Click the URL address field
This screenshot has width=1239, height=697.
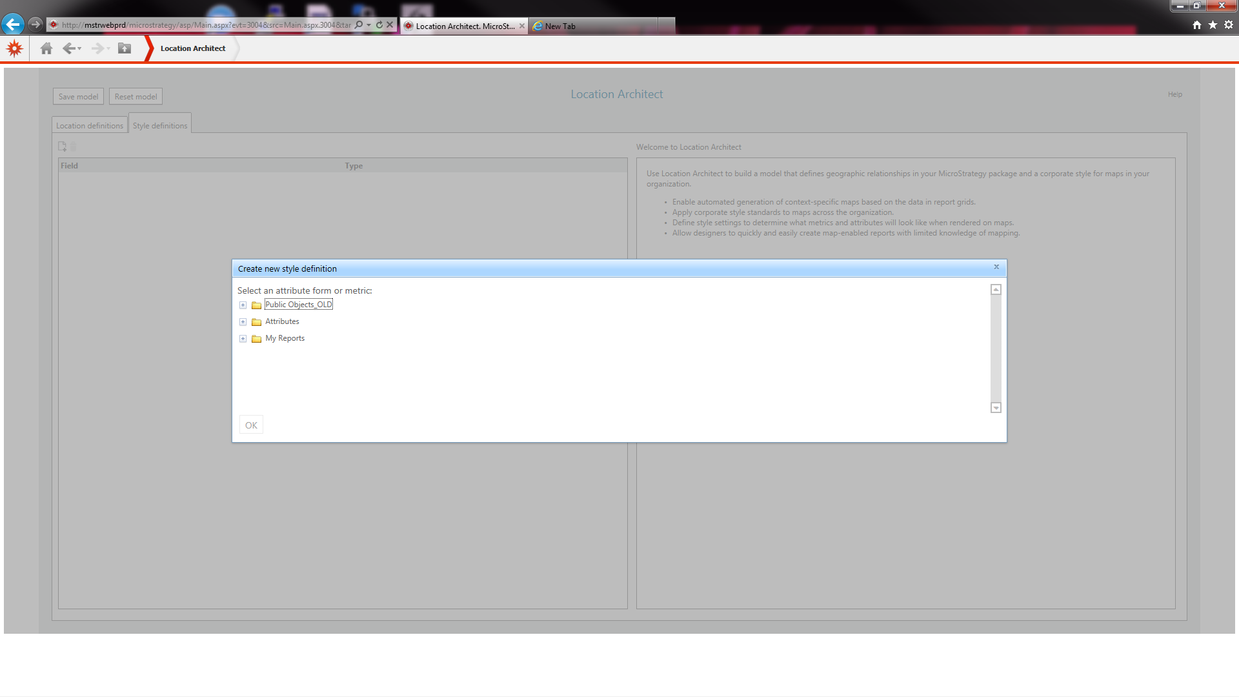206,25
